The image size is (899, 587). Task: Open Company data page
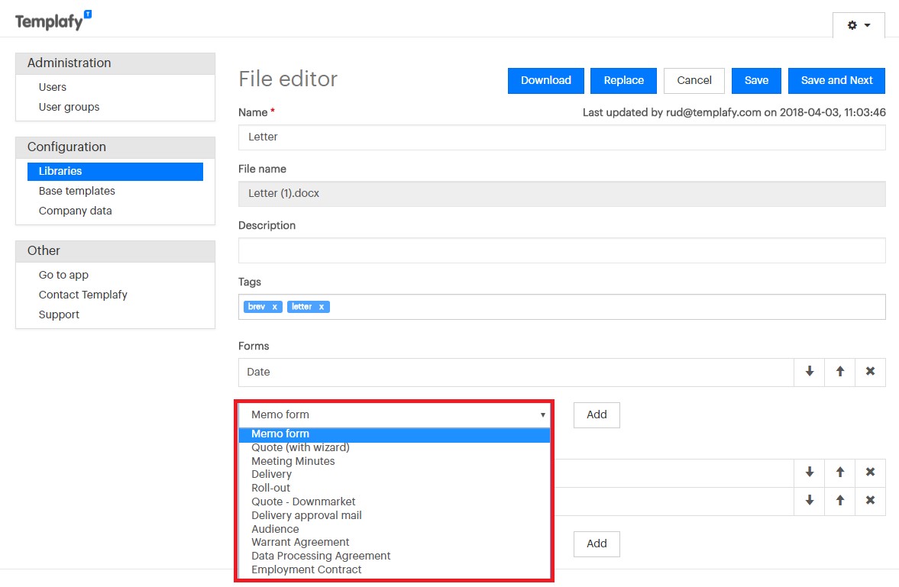tap(76, 211)
